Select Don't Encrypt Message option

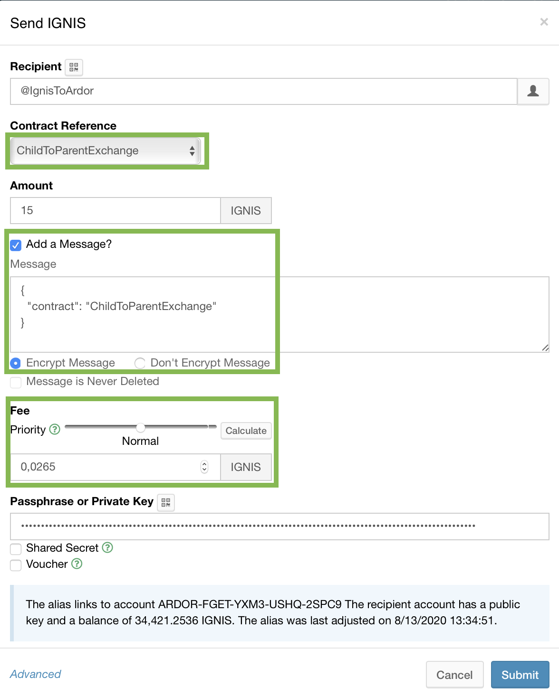140,363
